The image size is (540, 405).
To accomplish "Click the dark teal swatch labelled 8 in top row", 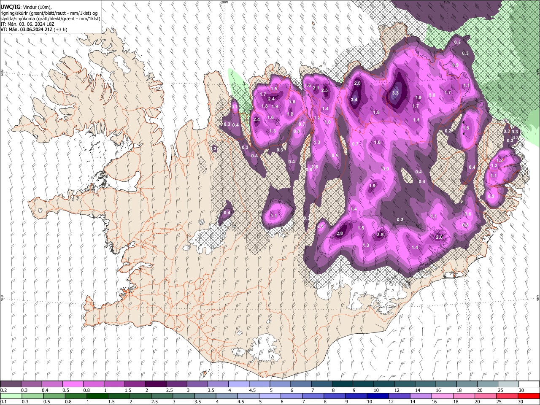I will [x=342, y=384].
